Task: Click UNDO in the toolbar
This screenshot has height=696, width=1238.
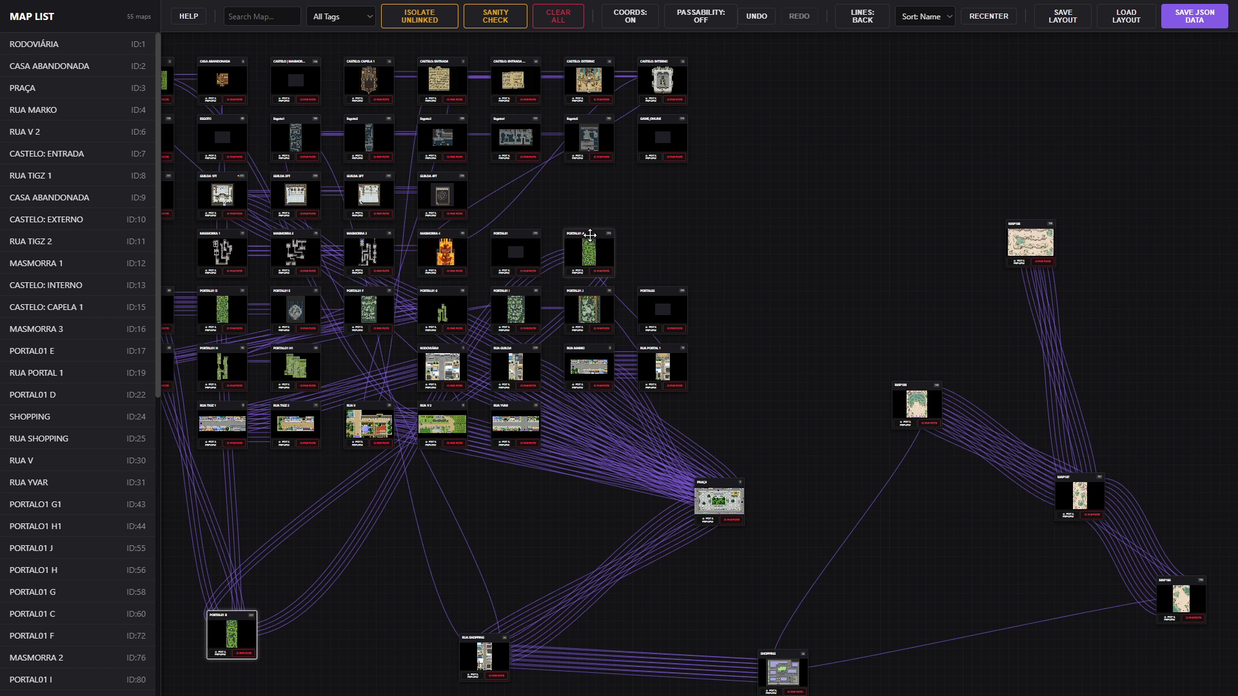Action: pyautogui.click(x=756, y=16)
